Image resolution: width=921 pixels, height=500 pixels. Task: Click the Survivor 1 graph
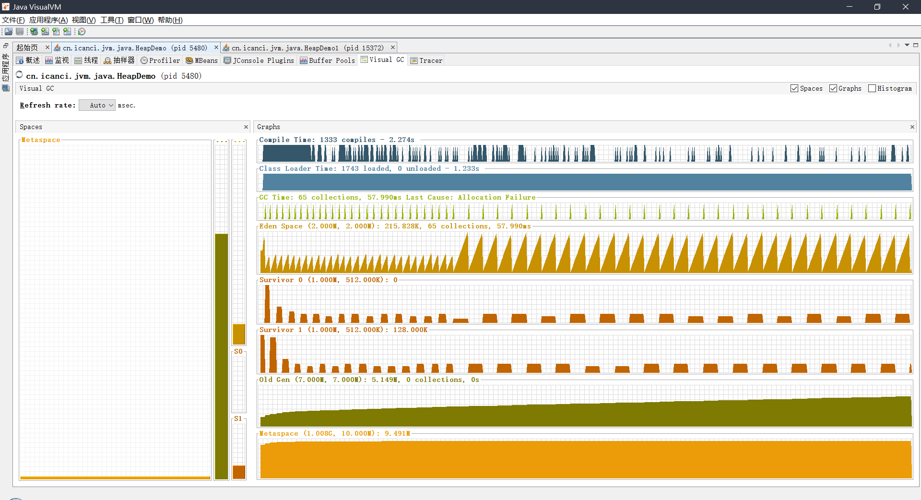tap(585, 354)
